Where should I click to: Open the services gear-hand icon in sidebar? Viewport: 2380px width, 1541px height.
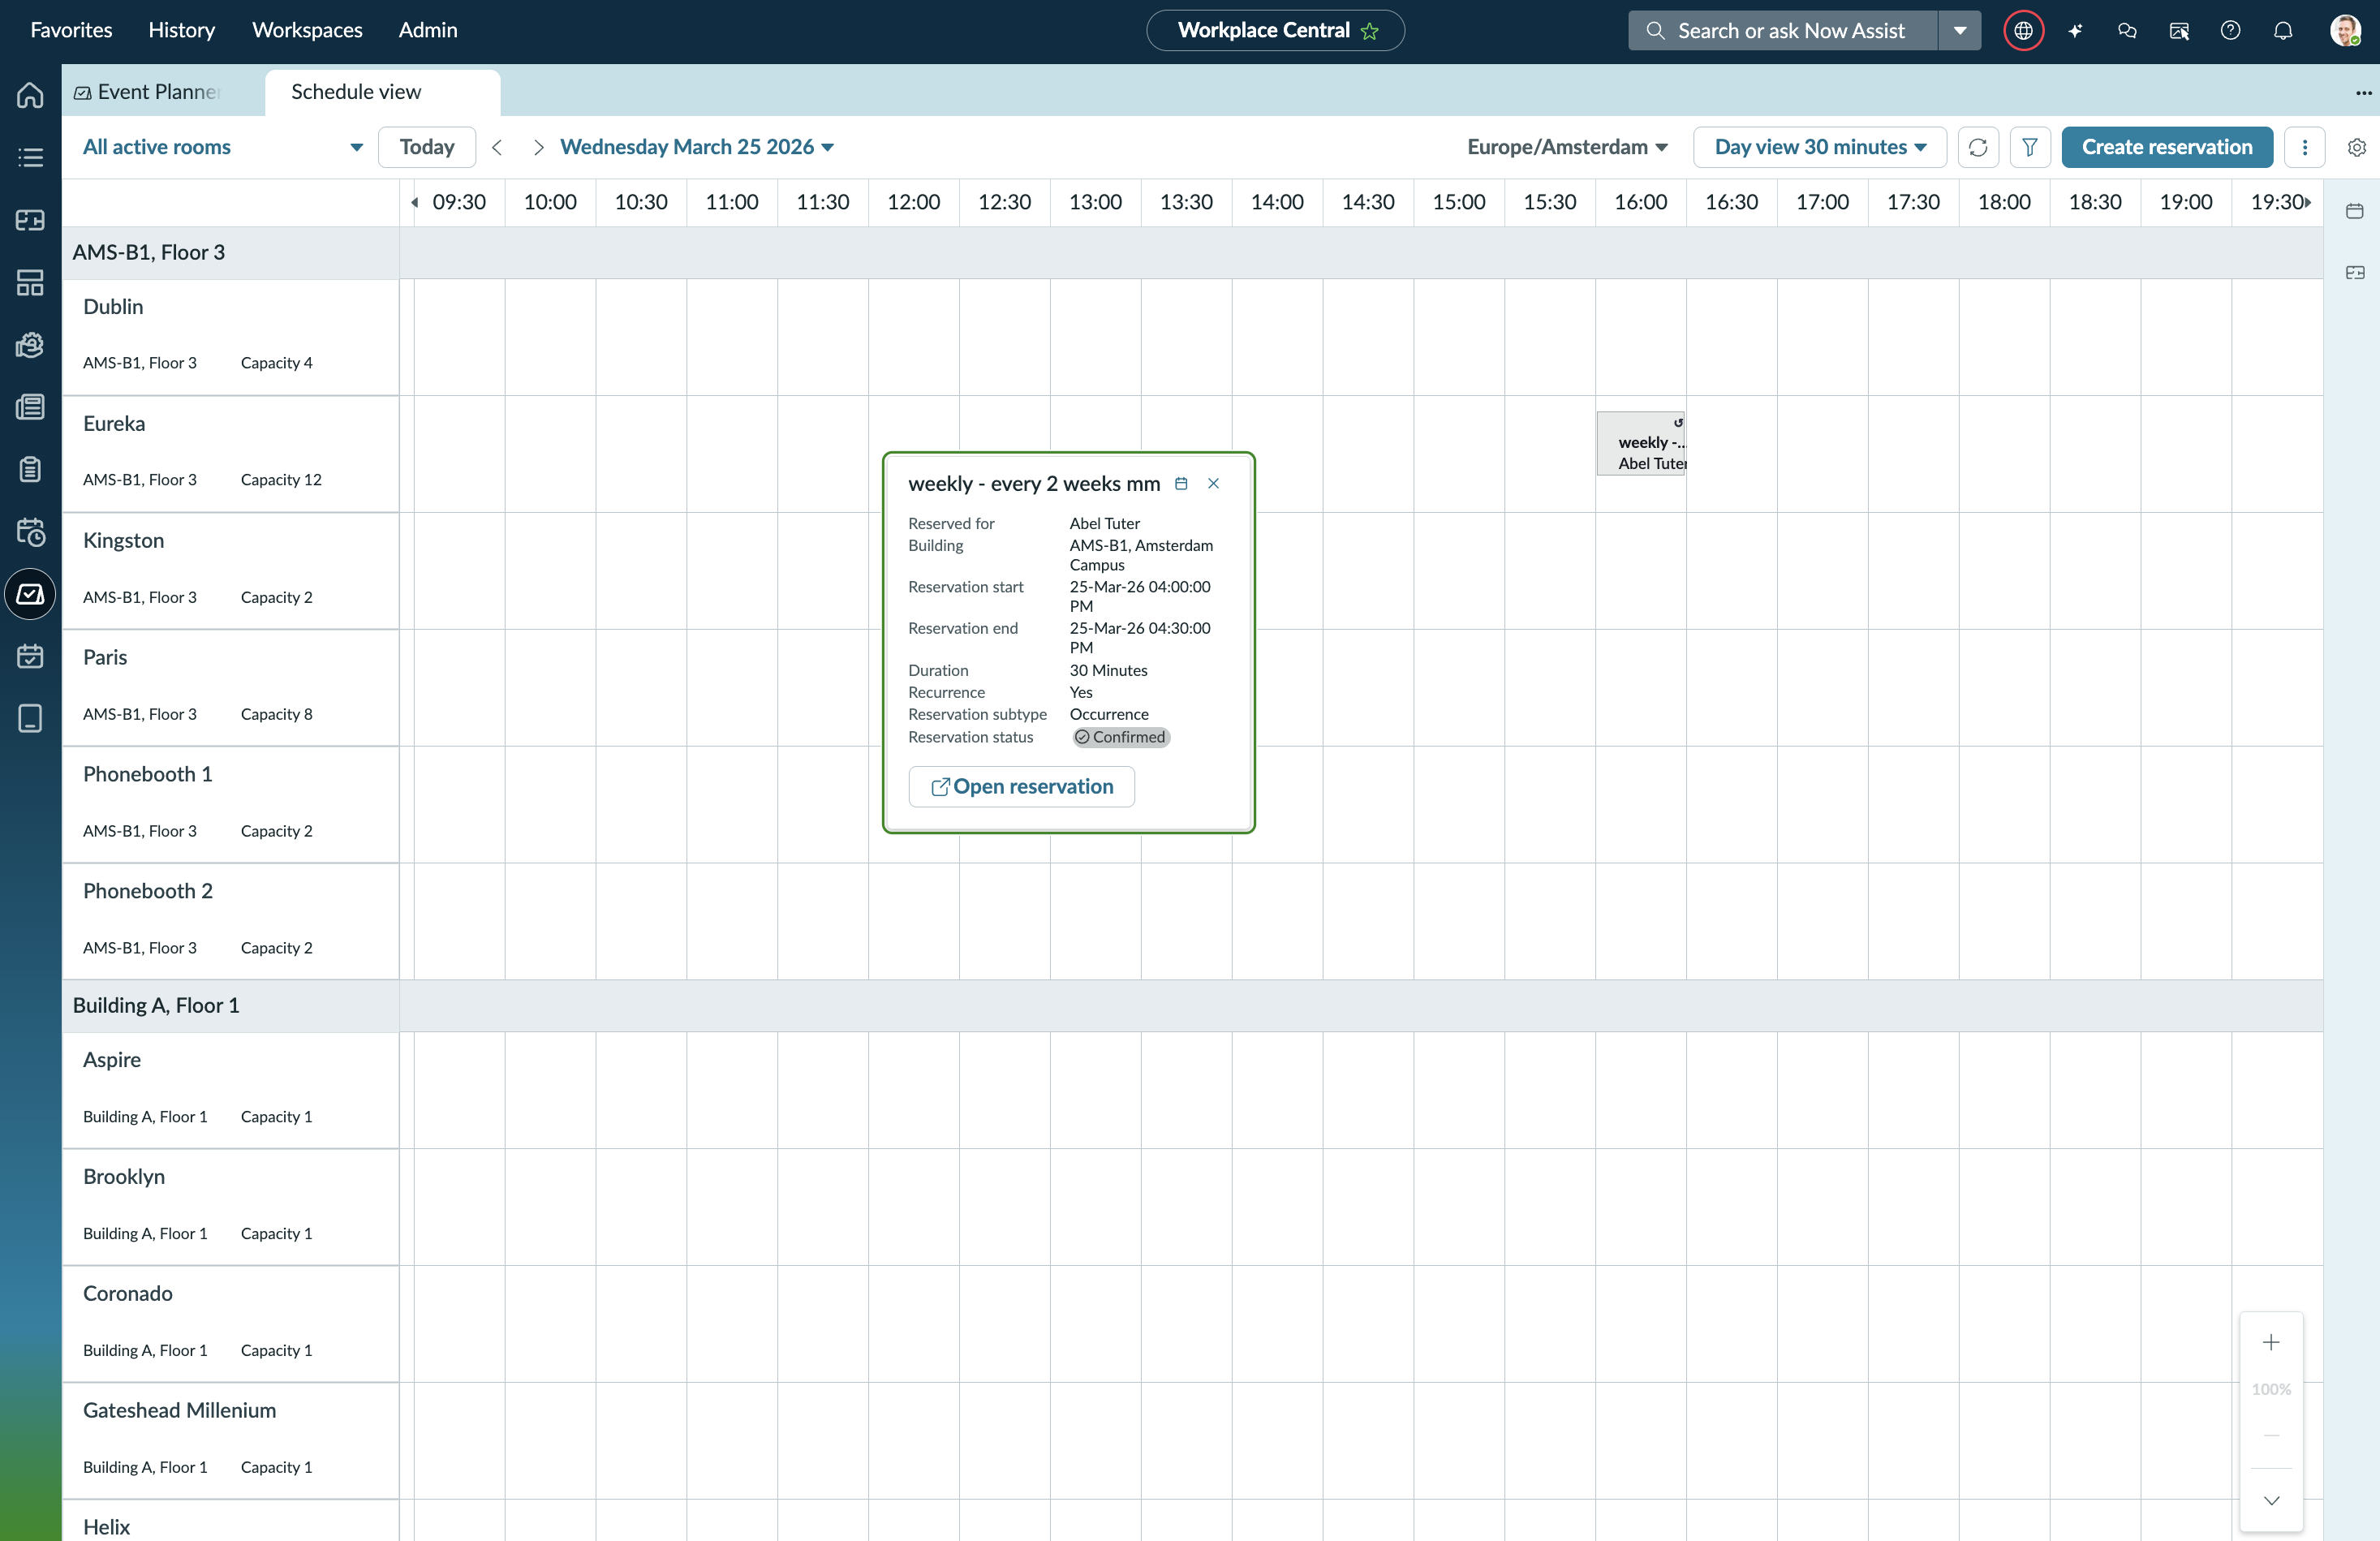click(30, 345)
